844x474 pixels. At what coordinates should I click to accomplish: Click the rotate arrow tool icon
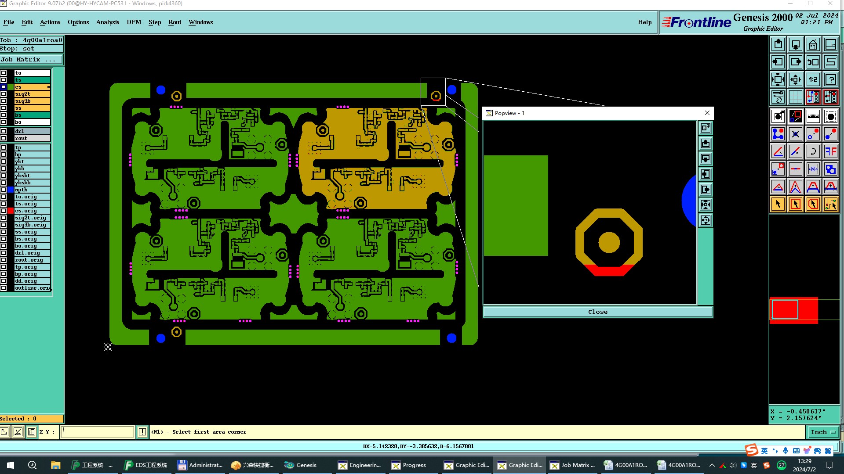[813, 151]
